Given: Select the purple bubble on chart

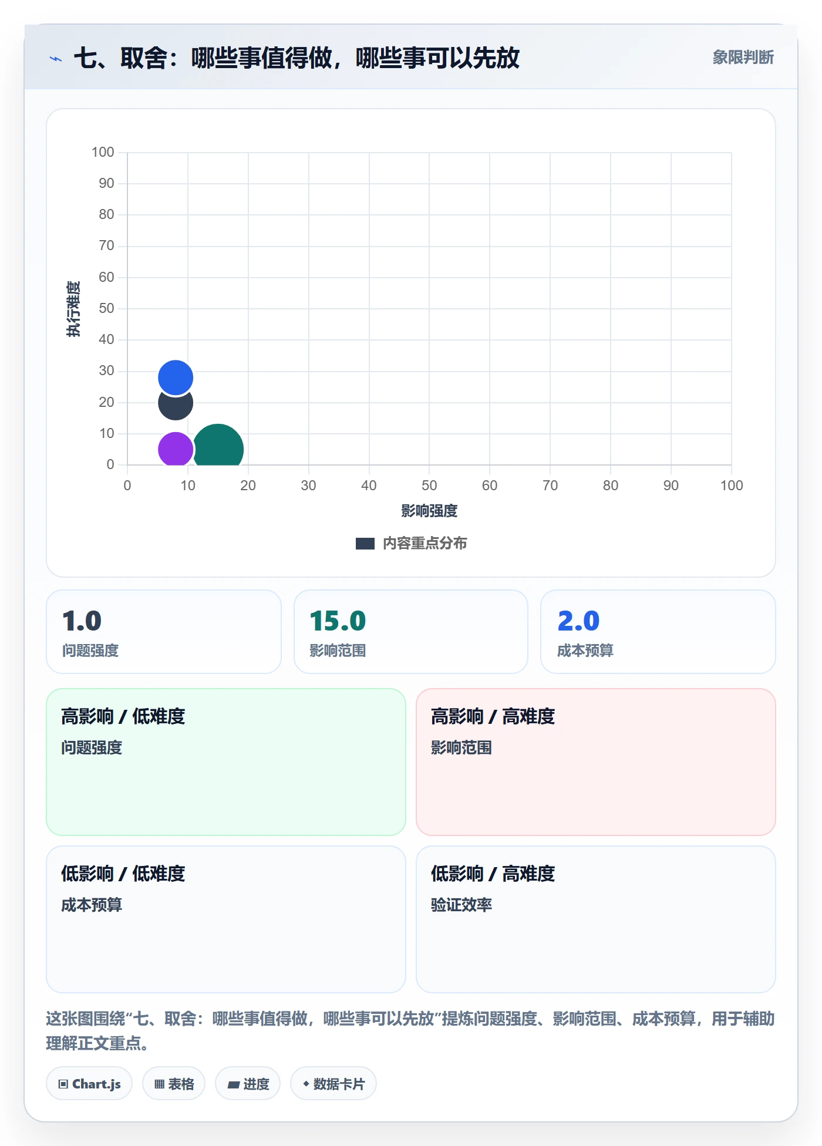Looking at the screenshot, I should pos(176,449).
